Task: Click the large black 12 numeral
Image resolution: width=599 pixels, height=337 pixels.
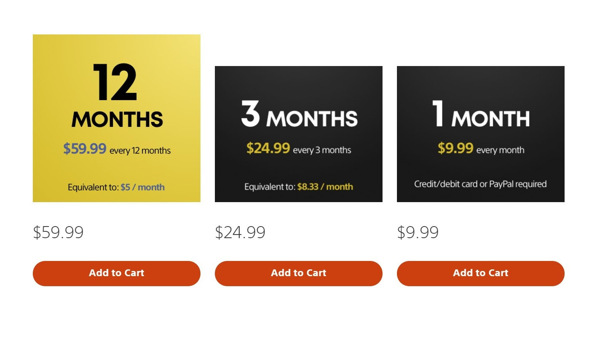Action: (115, 82)
